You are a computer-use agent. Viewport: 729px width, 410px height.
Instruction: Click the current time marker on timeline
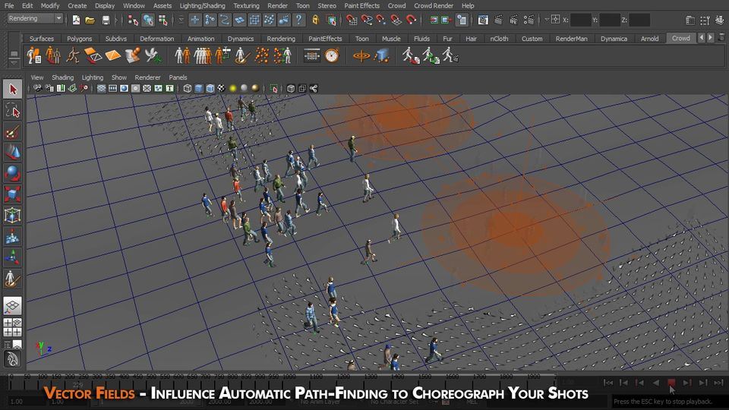coord(77,384)
